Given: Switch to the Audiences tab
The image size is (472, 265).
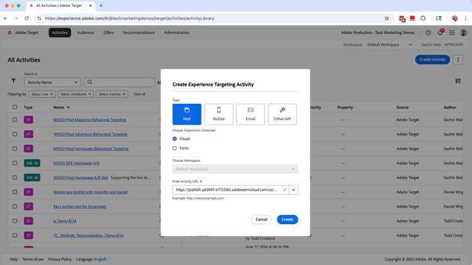Looking at the screenshot, I should [x=85, y=33].
